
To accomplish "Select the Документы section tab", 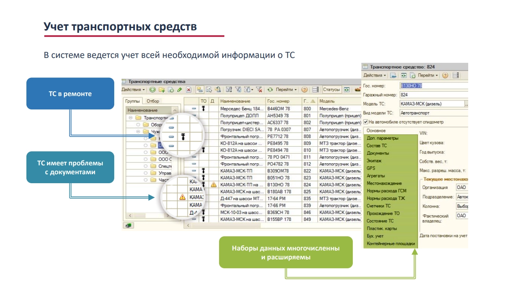I will pyautogui.click(x=378, y=153).
